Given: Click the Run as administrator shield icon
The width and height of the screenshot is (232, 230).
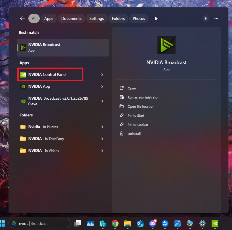Looking at the screenshot, I should pyautogui.click(x=122, y=97).
